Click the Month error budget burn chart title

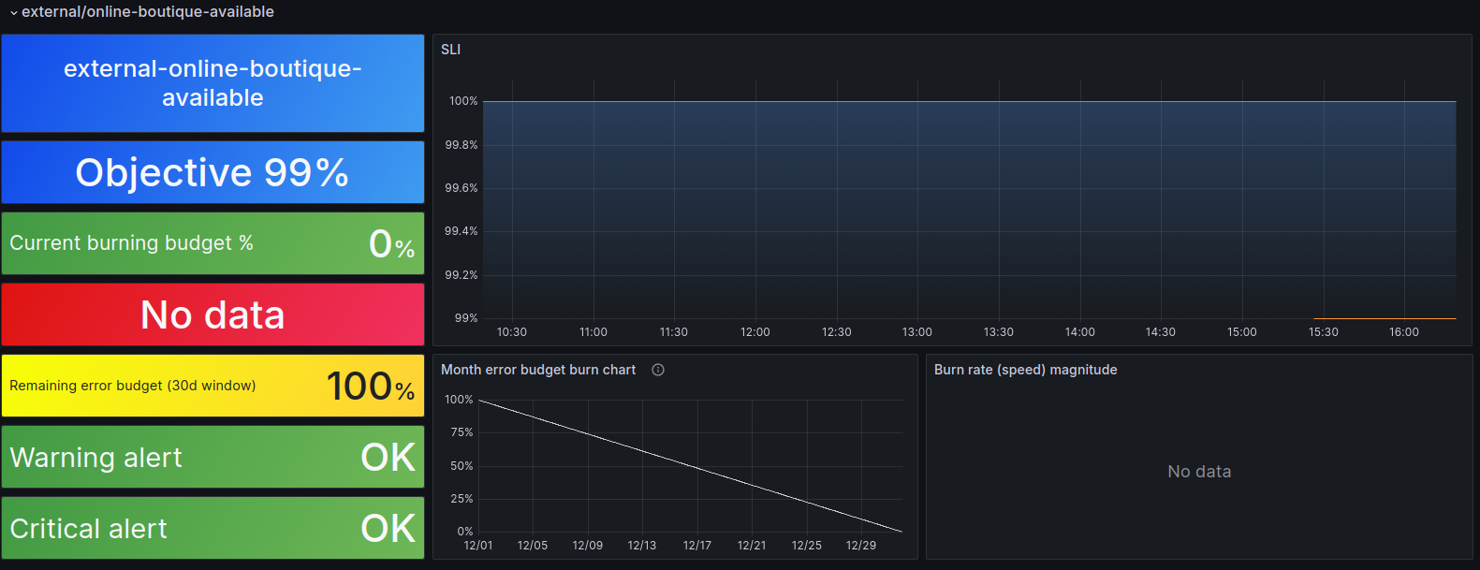point(538,370)
